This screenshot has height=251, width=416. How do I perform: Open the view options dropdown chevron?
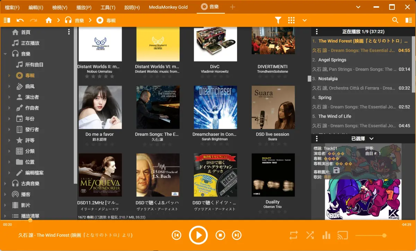pos(304,20)
